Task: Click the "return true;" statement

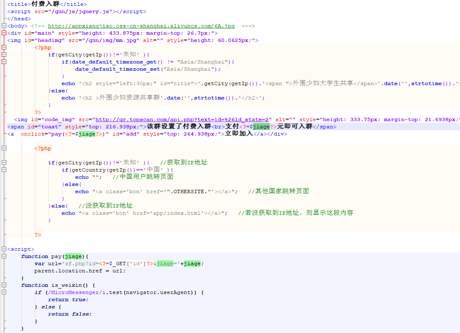Action: point(68,300)
